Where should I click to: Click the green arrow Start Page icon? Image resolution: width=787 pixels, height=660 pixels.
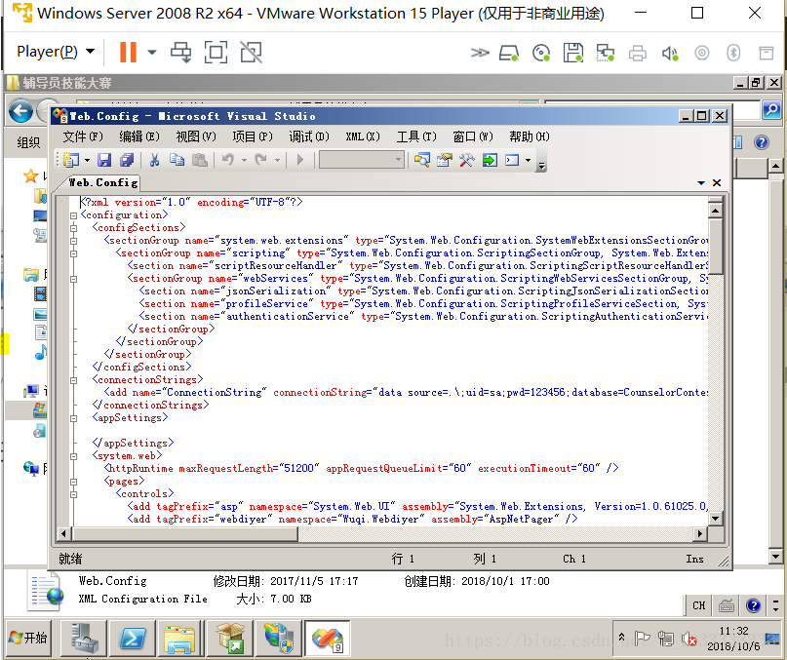pos(490,160)
